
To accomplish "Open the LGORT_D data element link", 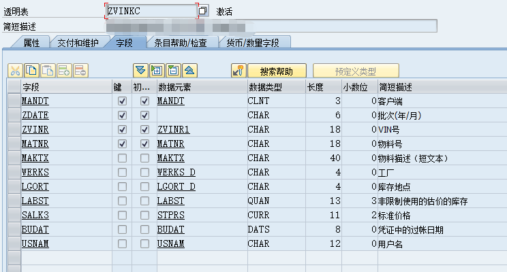I will 176,186.
